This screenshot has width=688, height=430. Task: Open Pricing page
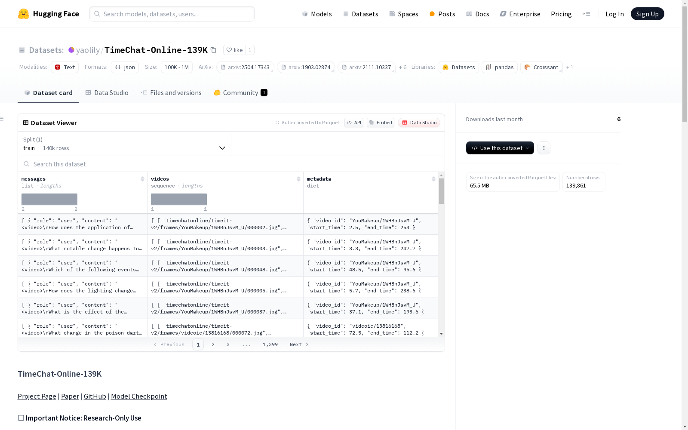pyautogui.click(x=561, y=14)
